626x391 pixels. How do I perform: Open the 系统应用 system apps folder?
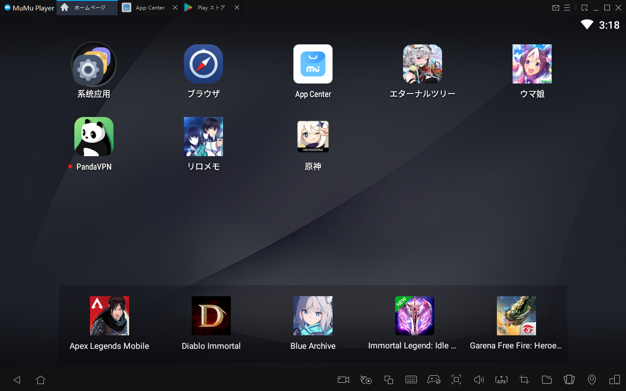point(94,64)
